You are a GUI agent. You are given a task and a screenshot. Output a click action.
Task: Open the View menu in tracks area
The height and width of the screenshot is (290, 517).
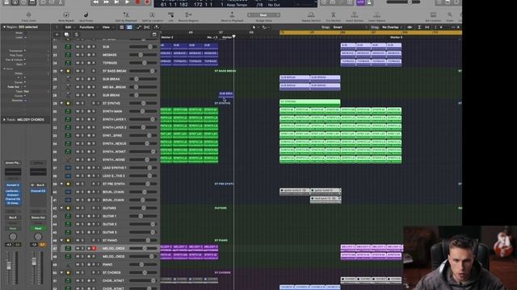point(106,27)
